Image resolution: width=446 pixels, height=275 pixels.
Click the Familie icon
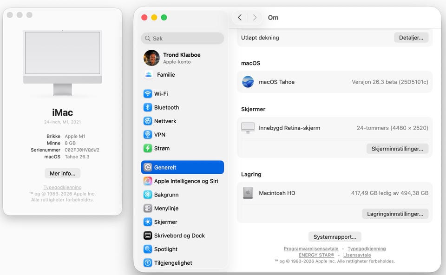[149, 74]
